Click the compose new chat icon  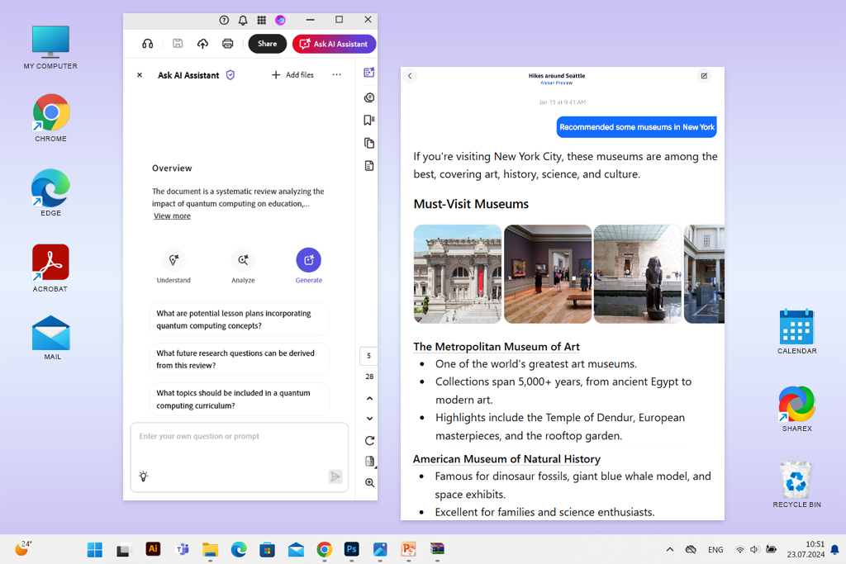(704, 75)
